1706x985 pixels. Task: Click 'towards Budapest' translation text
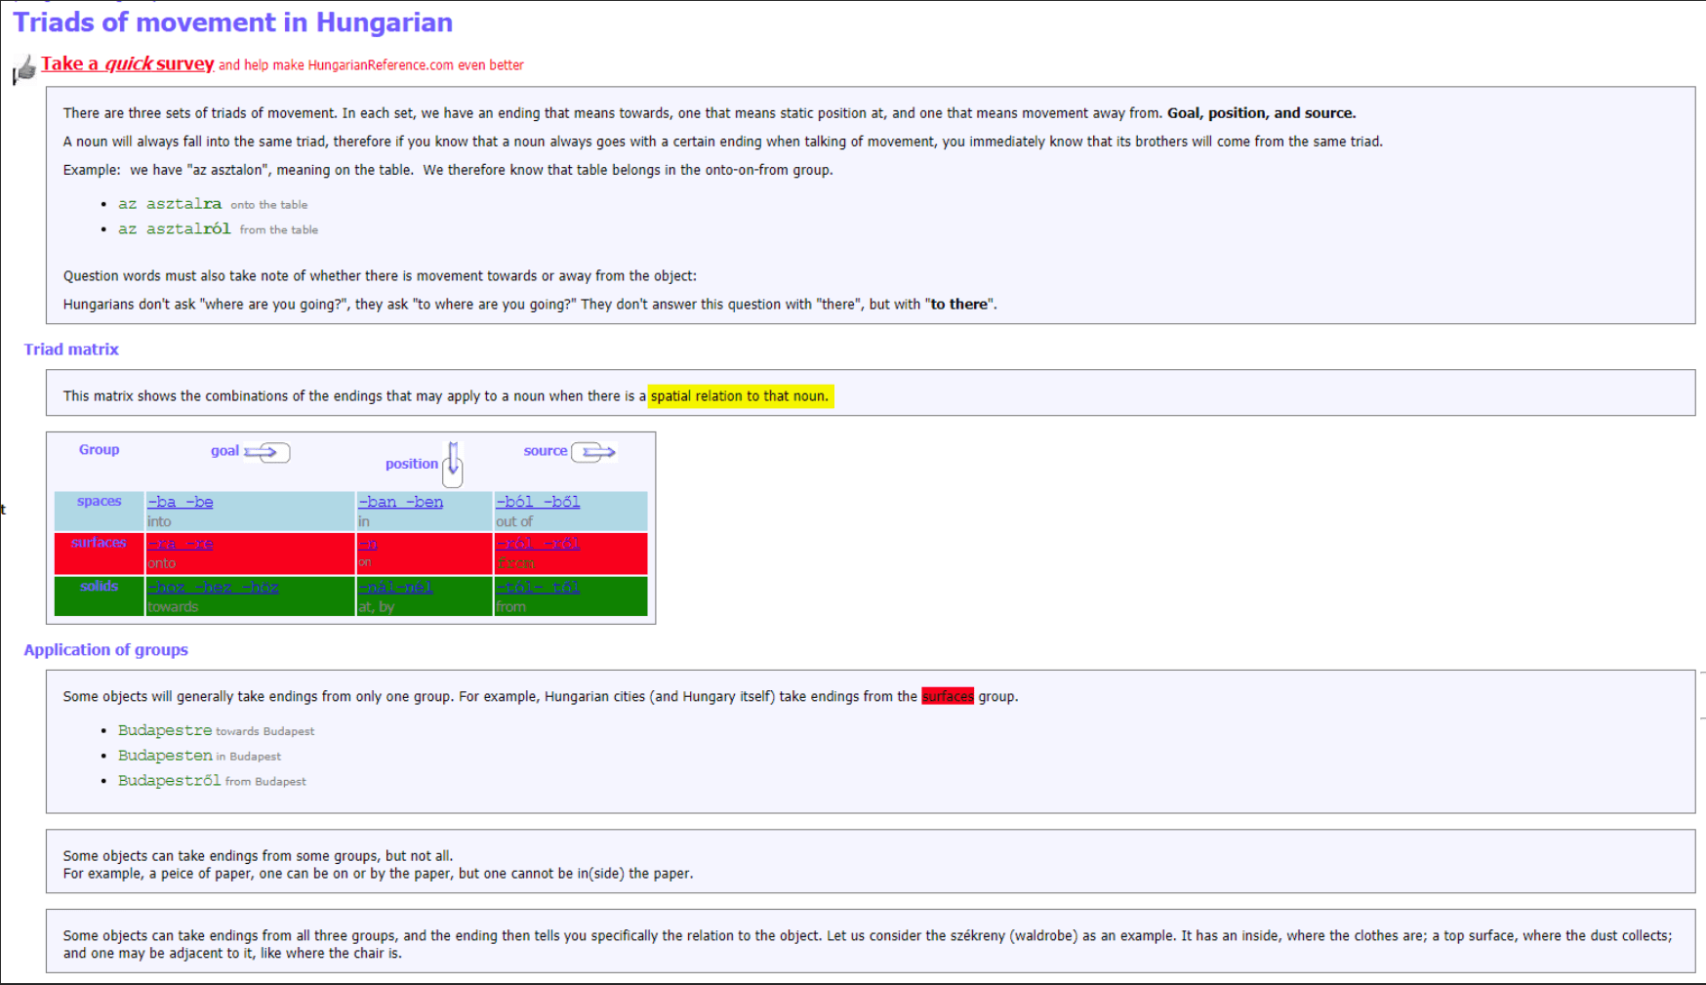[264, 731]
